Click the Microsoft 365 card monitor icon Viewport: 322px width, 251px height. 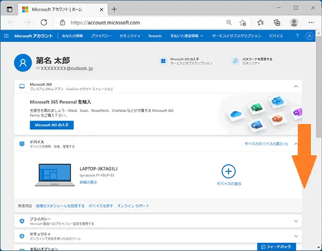[22, 87]
